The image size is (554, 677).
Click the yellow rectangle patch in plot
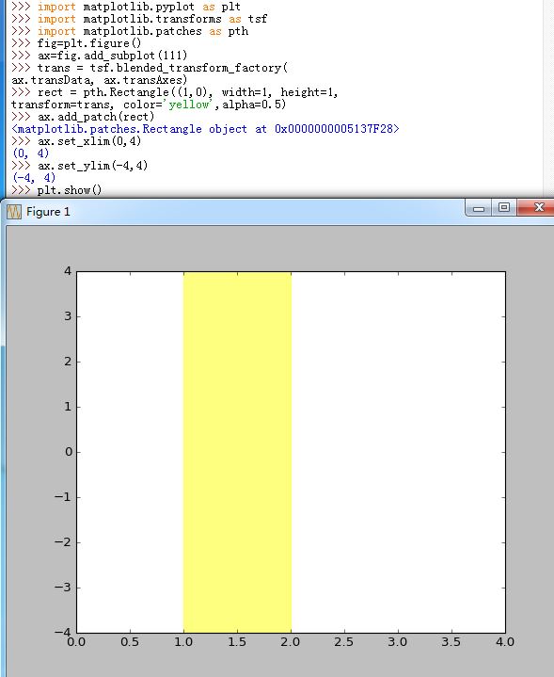coord(237,452)
